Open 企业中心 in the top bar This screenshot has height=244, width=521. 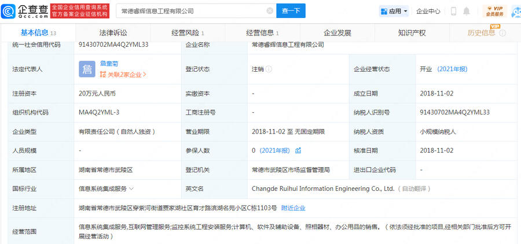point(428,11)
